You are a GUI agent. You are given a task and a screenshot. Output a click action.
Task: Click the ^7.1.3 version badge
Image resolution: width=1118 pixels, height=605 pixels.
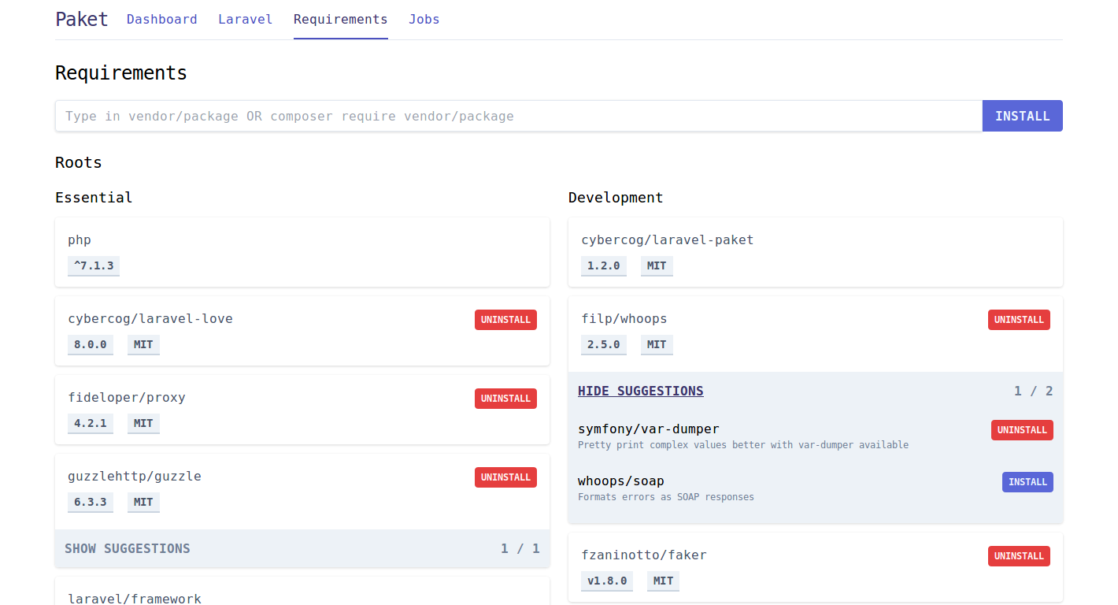tap(94, 265)
